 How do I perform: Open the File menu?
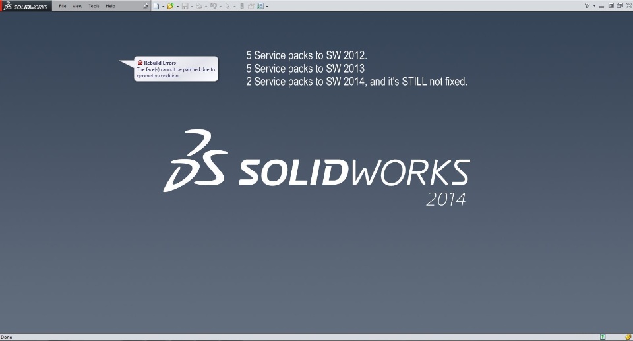[63, 6]
